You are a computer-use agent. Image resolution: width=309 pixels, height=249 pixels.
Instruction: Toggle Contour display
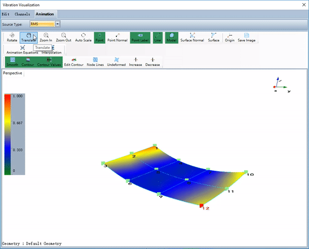pos(28,62)
